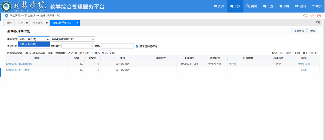The image size is (325, 140).
Task: Switch to the 网上选课 tab
Action: coord(37,23)
